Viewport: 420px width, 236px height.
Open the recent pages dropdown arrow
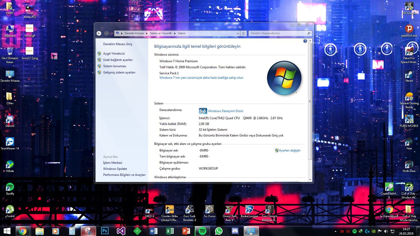pos(112,33)
